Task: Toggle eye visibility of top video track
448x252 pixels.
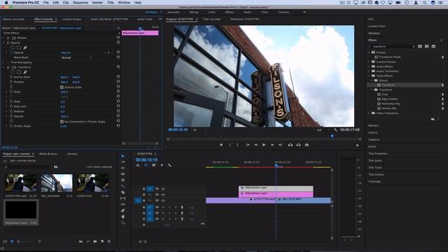Action: coord(163,188)
